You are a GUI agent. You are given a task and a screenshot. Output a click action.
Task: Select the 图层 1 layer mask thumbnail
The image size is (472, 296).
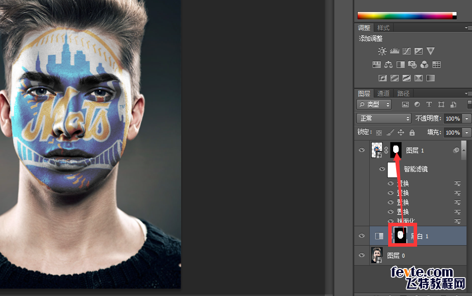coord(396,150)
